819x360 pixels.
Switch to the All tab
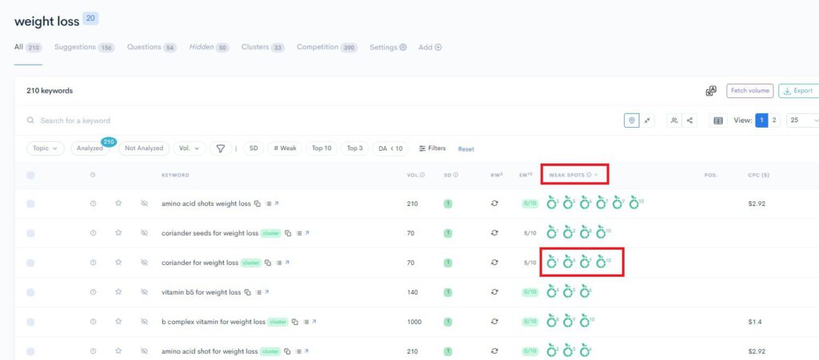28,47
